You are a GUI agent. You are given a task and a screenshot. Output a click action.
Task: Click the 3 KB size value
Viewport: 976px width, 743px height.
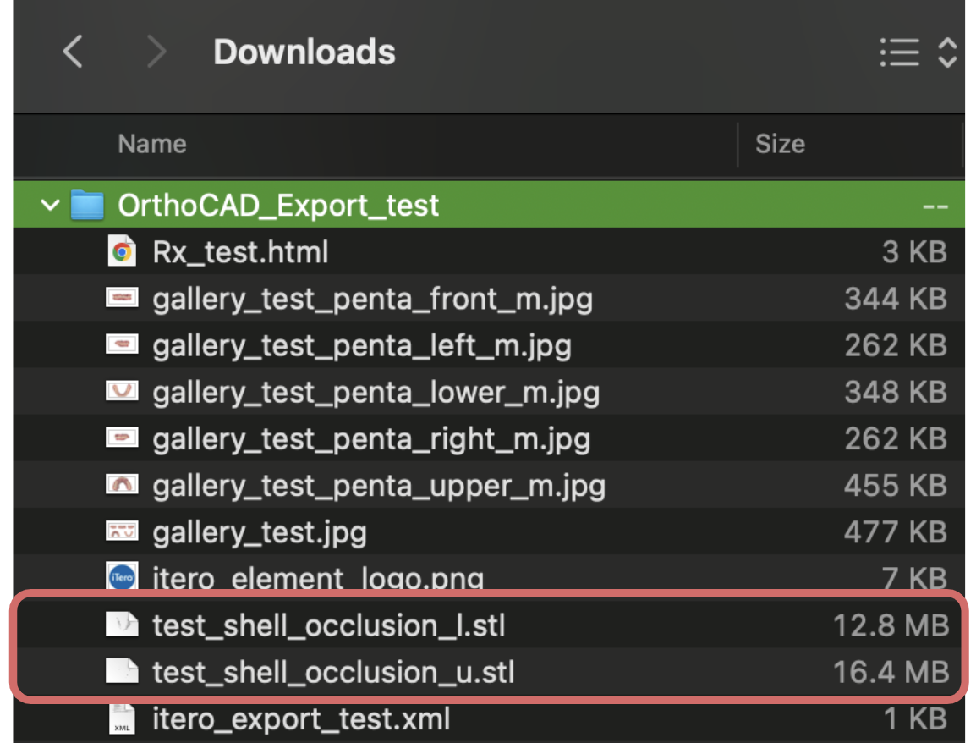914,252
